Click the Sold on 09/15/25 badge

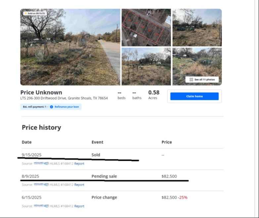click(35, 13)
